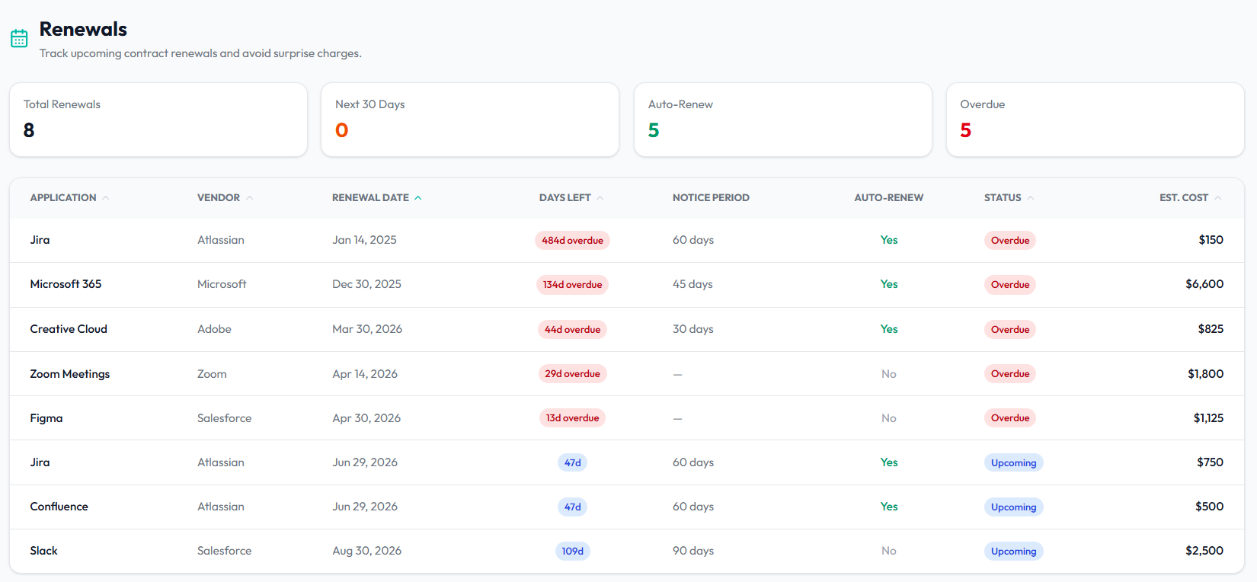This screenshot has width=1257, height=582.
Task: Click the 'Yes' auto-renew value for Confluence
Action: (x=889, y=507)
